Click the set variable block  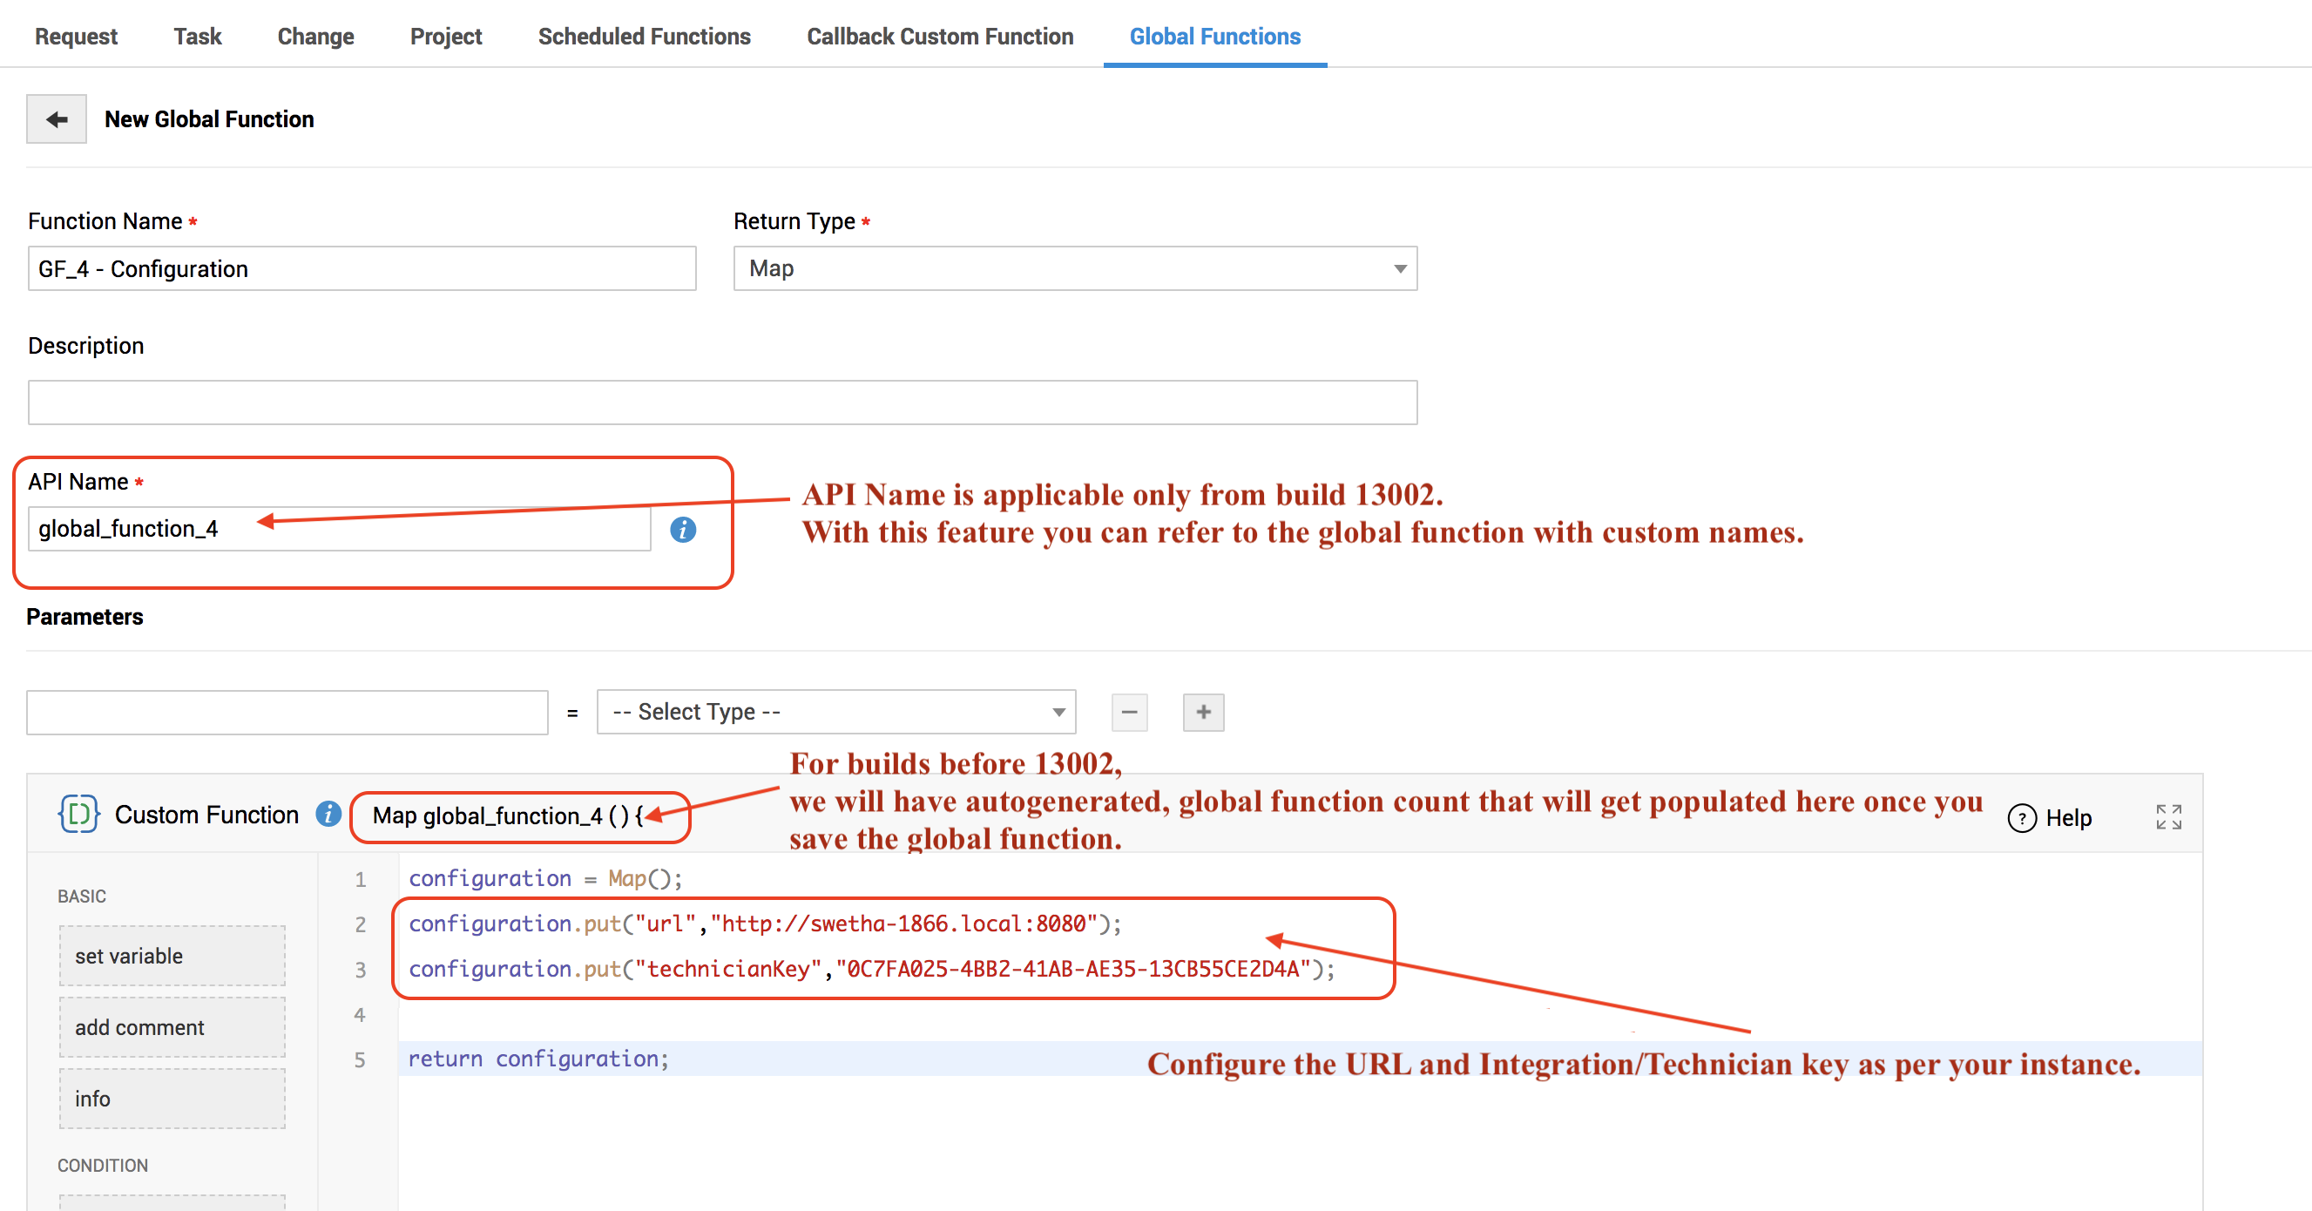click(x=172, y=956)
